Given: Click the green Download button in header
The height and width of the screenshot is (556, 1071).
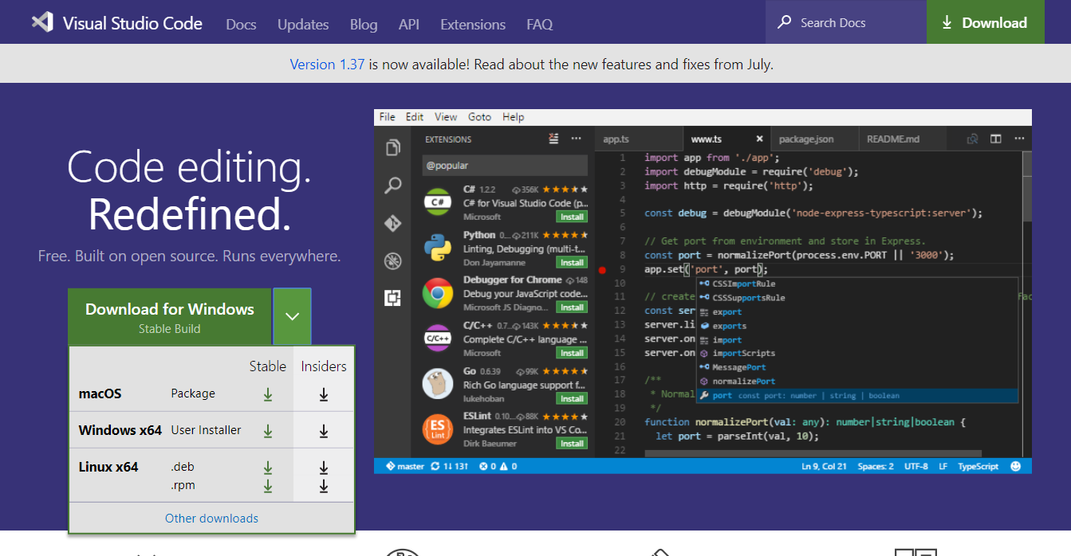Looking at the screenshot, I should tap(985, 22).
